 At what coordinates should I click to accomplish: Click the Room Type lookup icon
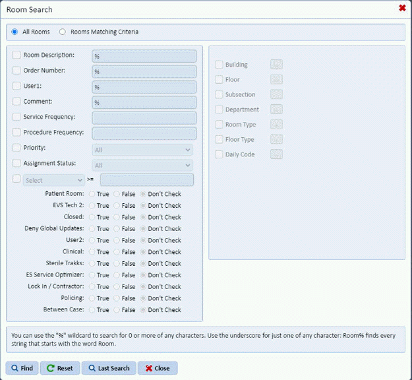[x=276, y=125]
